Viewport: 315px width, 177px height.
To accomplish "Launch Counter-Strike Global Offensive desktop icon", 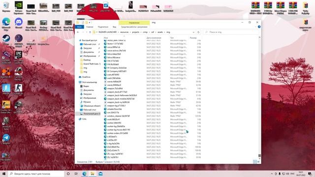I will pyautogui.click(x=6, y=107).
